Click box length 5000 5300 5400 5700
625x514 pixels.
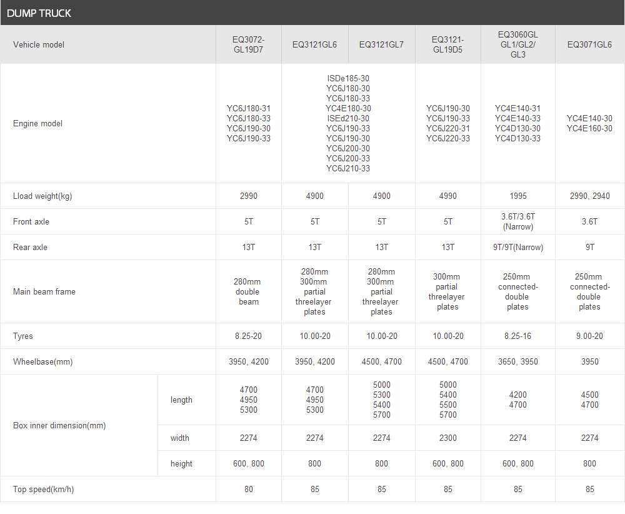coord(381,400)
